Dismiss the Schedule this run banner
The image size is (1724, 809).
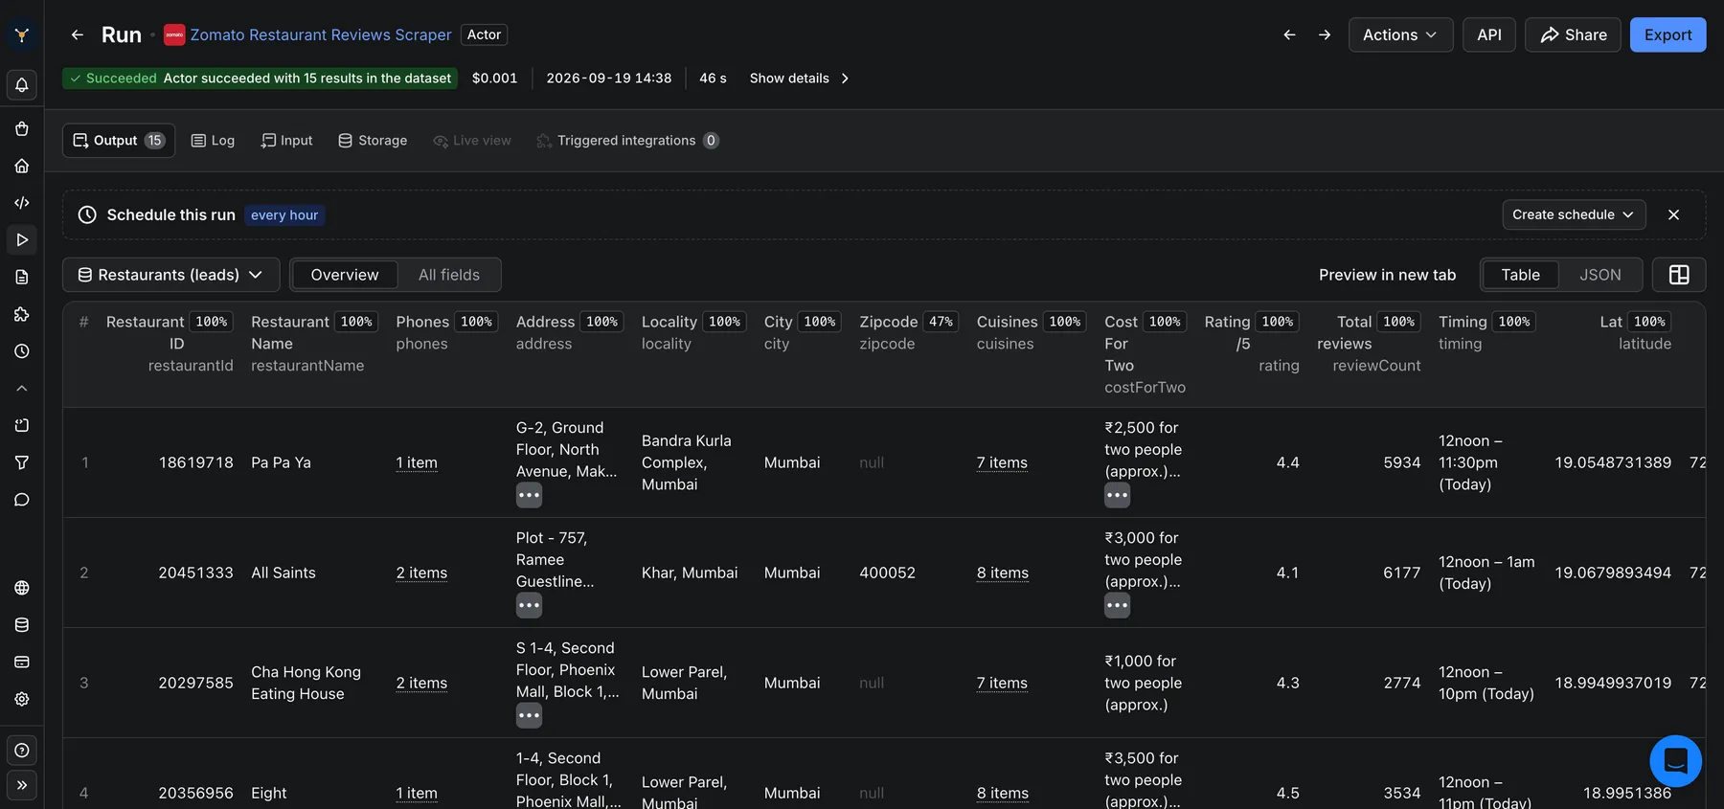1674,214
